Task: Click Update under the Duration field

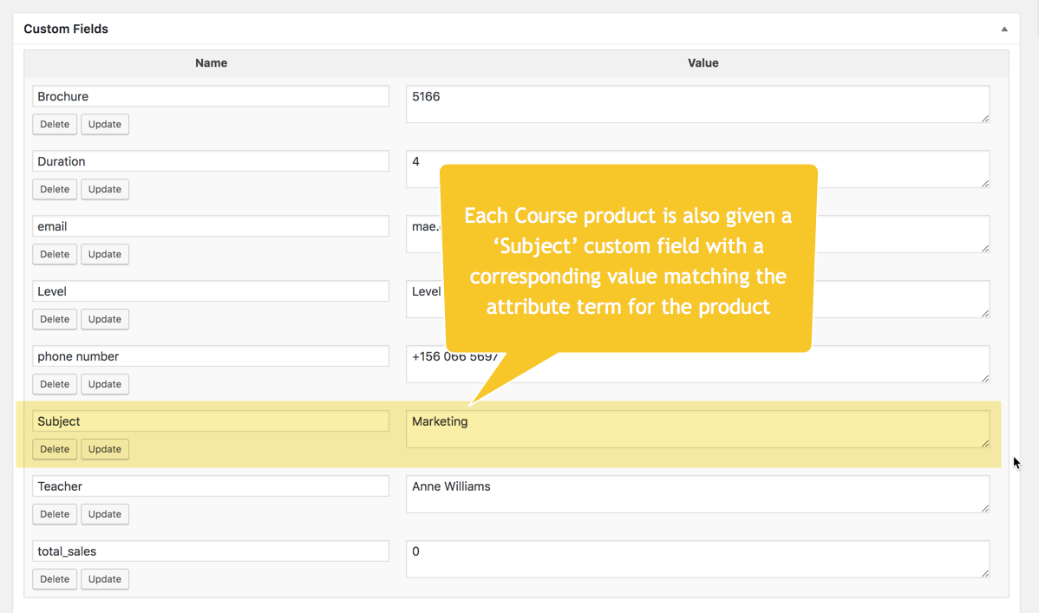Action: (x=105, y=189)
